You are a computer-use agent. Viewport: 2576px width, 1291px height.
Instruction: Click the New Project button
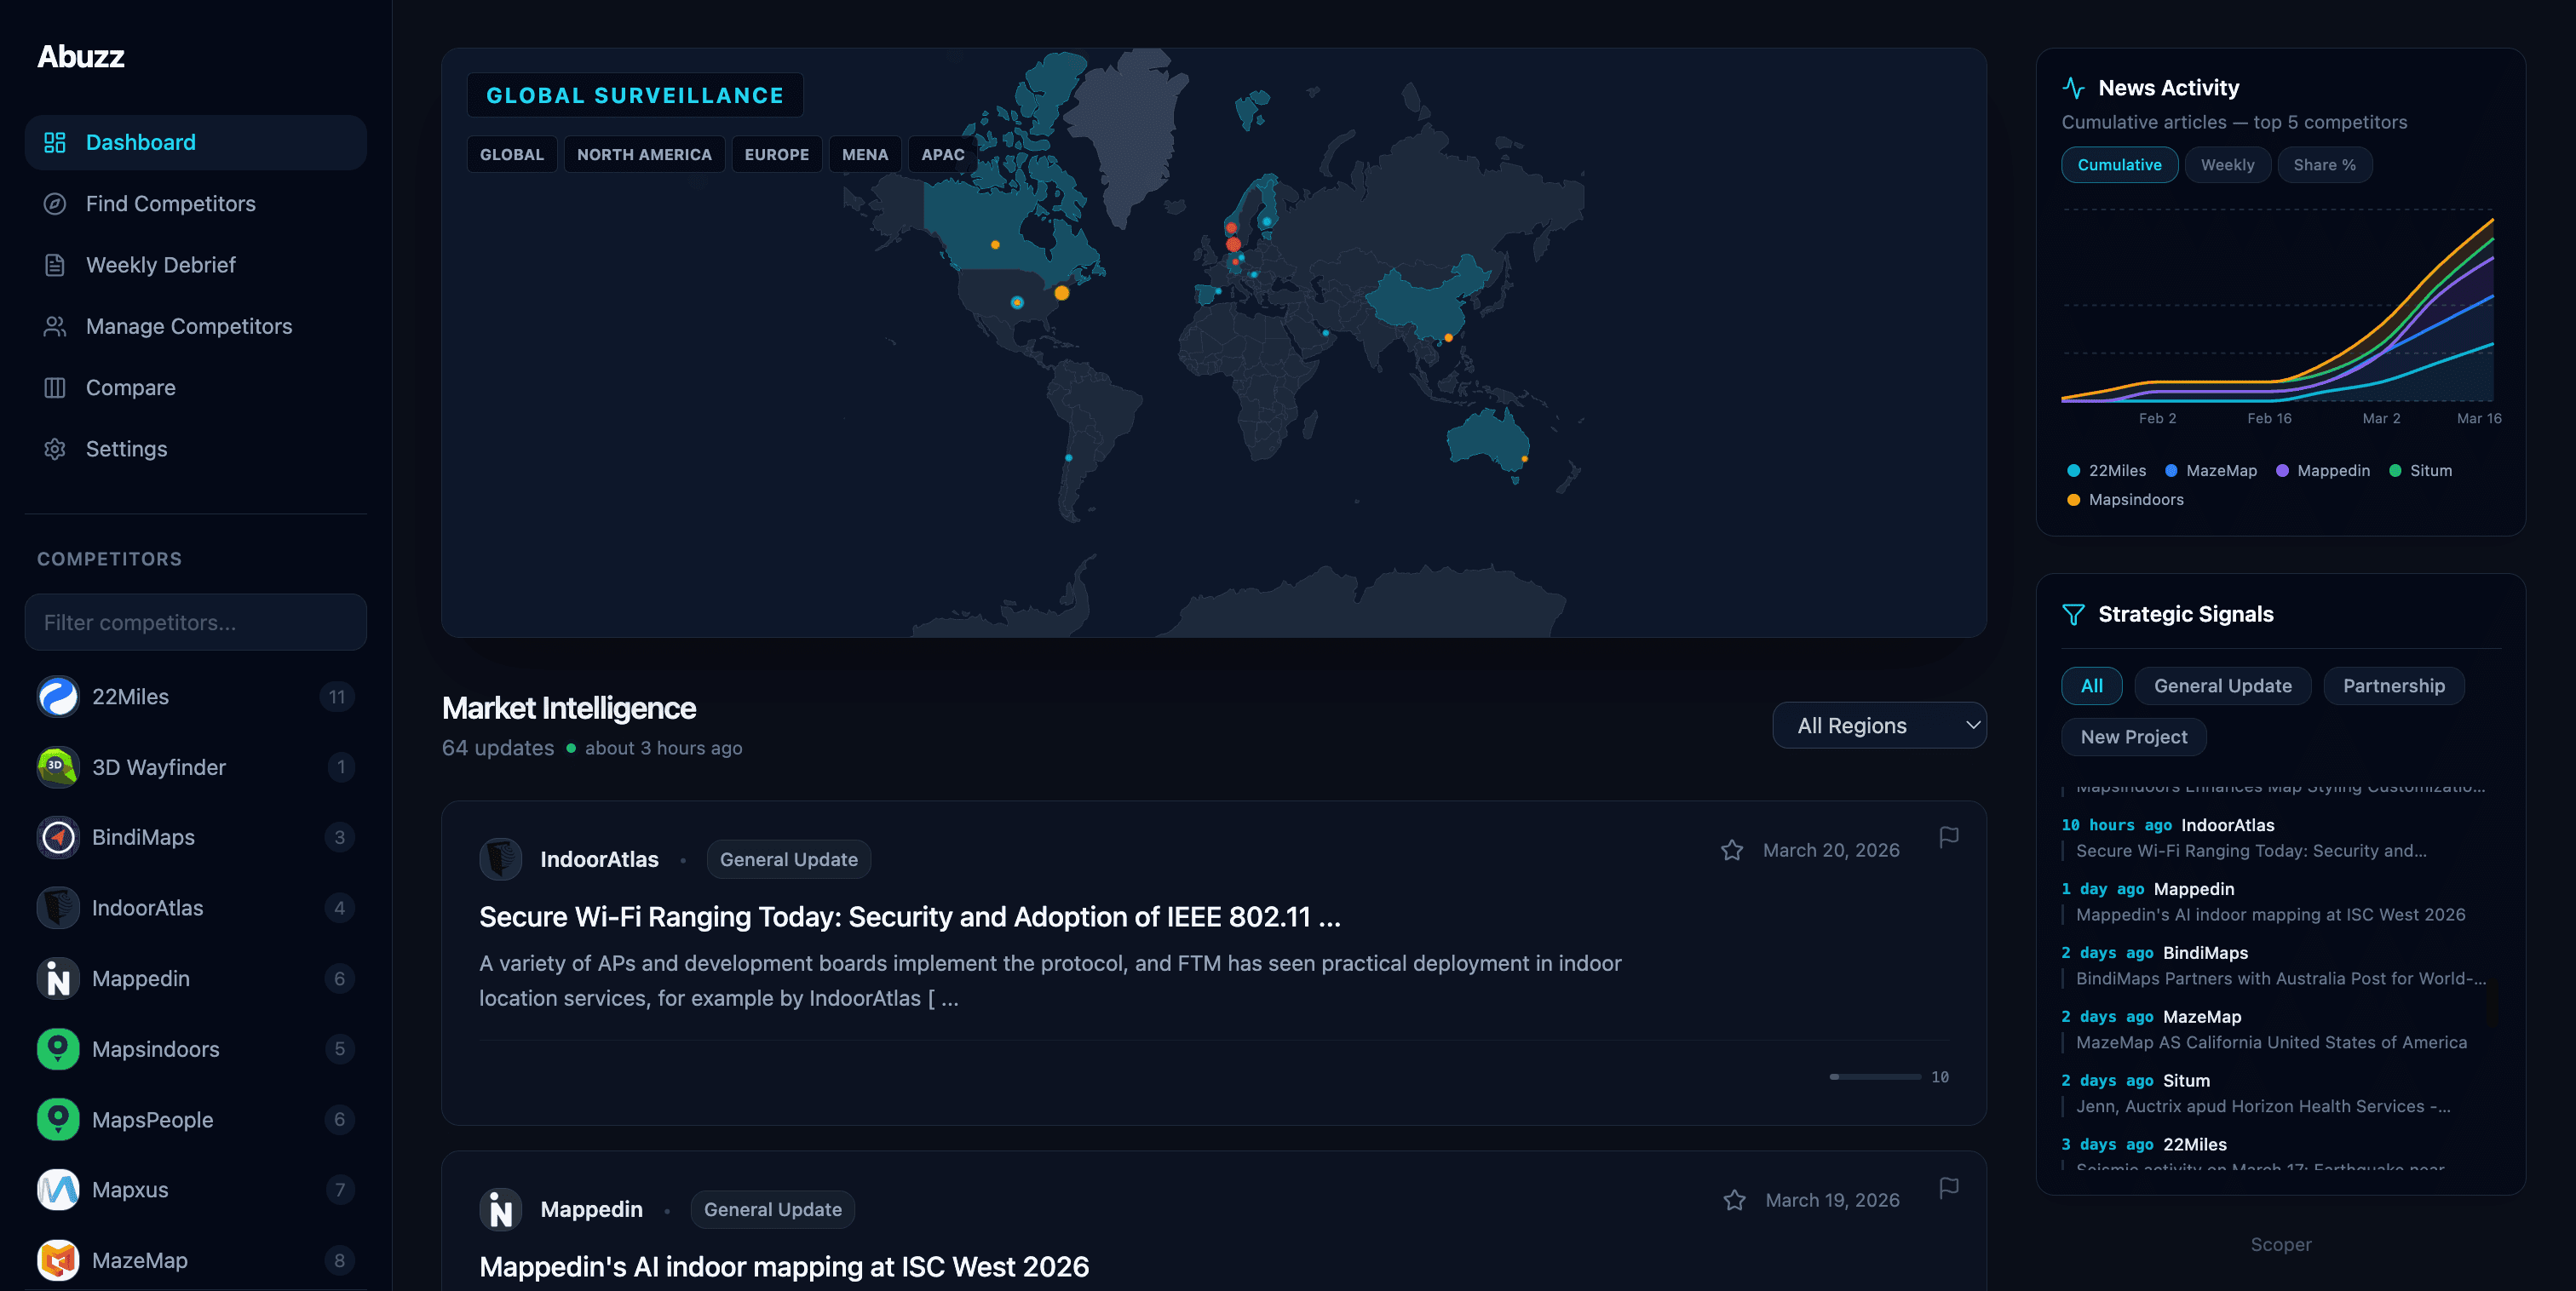coord(2133,736)
